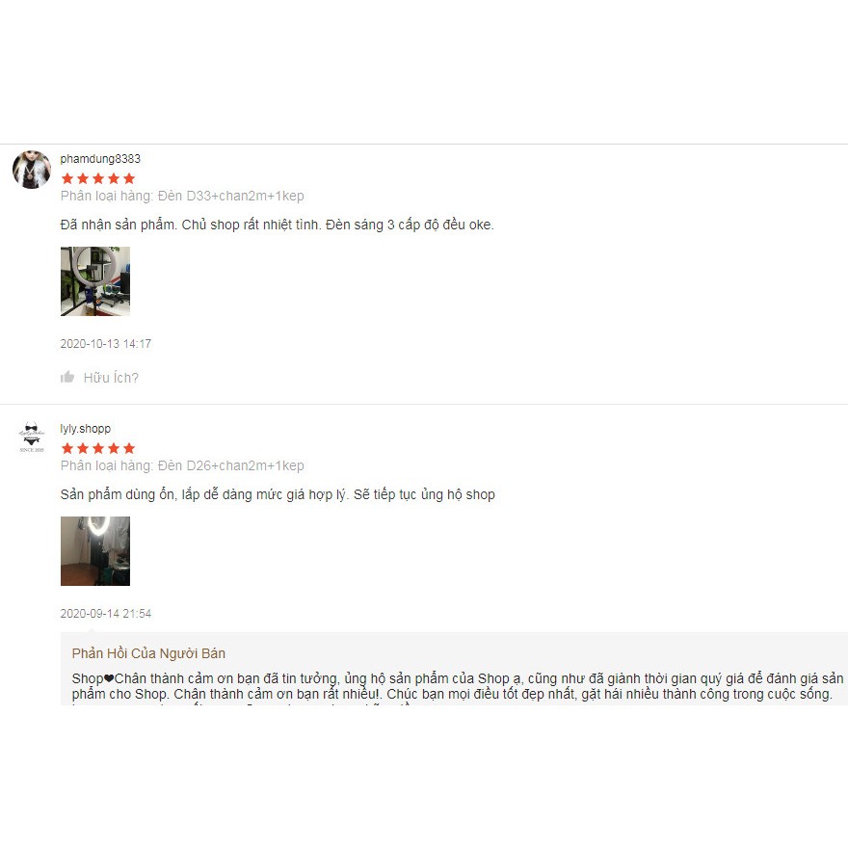Click fifth star of lyly.shopp's rating
848x848 pixels.
[x=129, y=448]
